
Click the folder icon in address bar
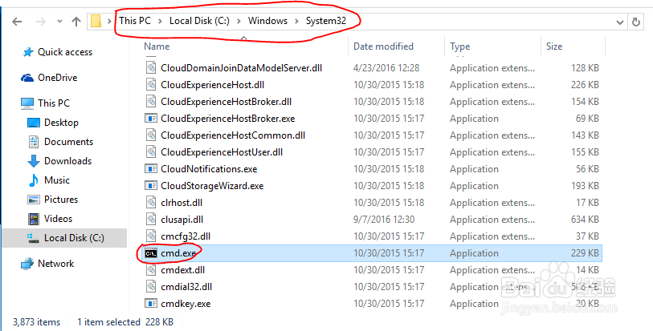pos(96,21)
